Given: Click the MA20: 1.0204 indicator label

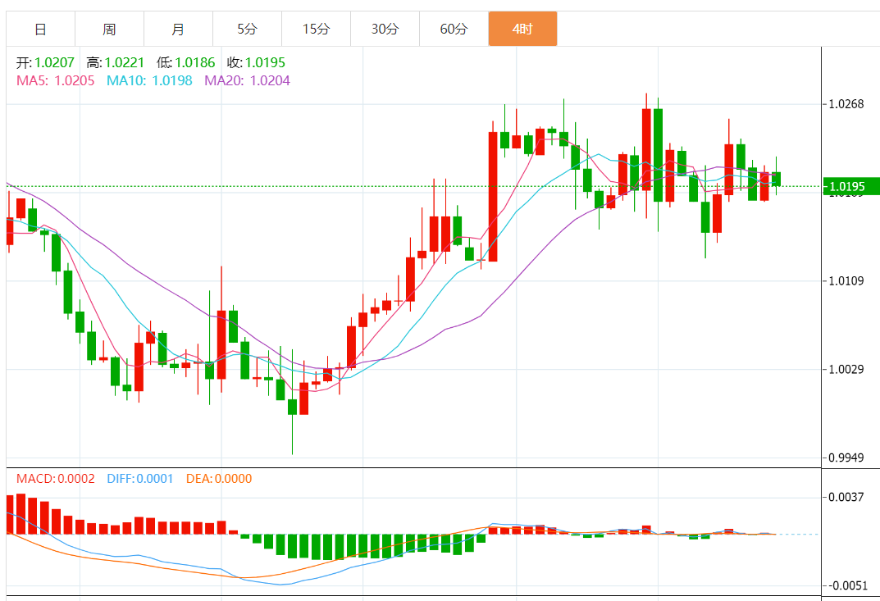Looking at the screenshot, I should point(247,81).
